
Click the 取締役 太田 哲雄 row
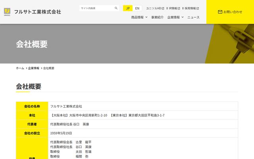pyautogui.click(x=71, y=152)
